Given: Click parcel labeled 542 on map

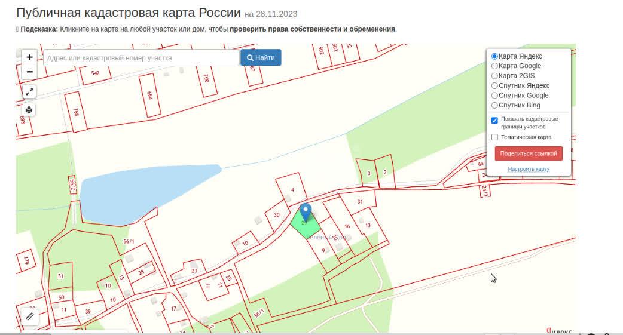Looking at the screenshot, I should pos(95,73).
